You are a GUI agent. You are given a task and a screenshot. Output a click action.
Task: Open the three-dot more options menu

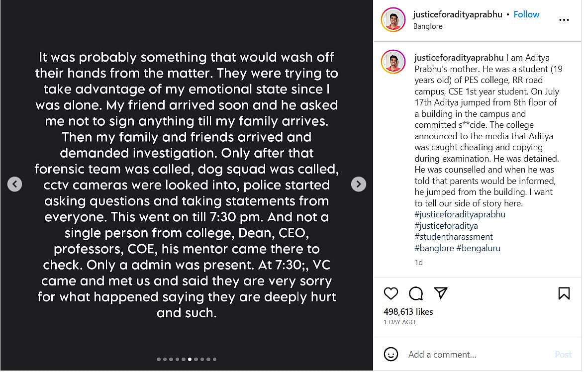564,20
